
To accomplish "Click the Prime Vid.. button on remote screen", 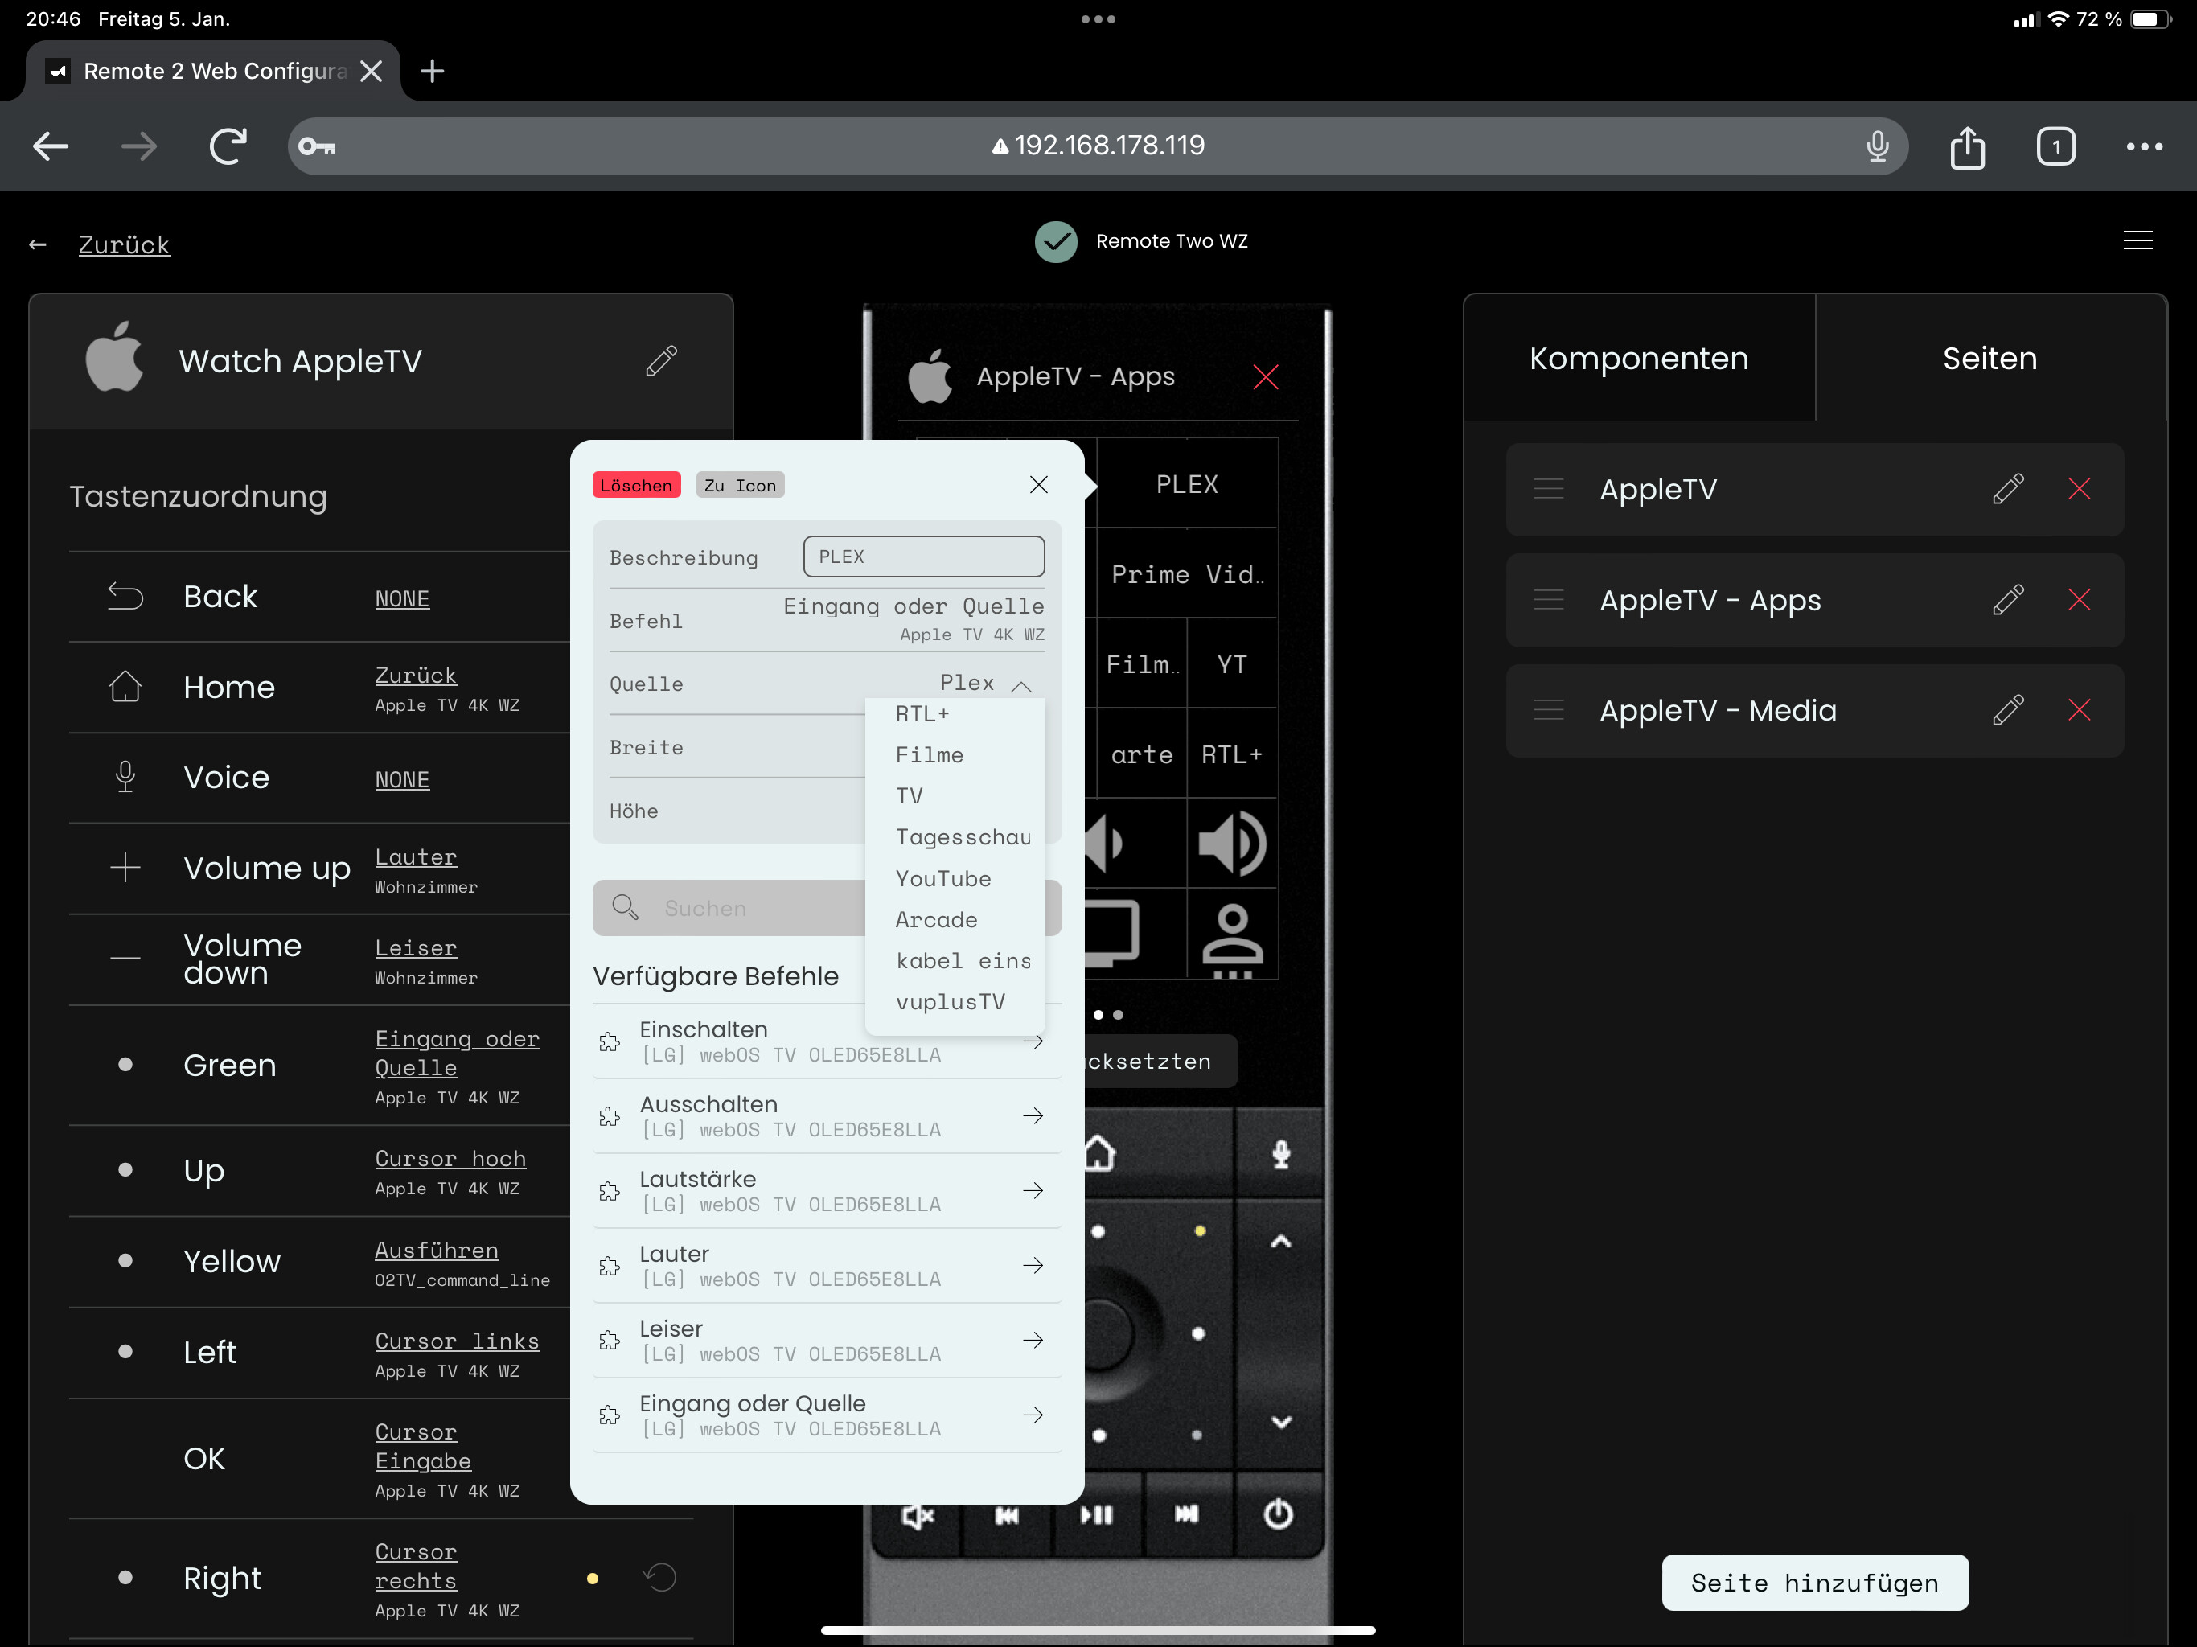I will click(x=1187, y=574).
